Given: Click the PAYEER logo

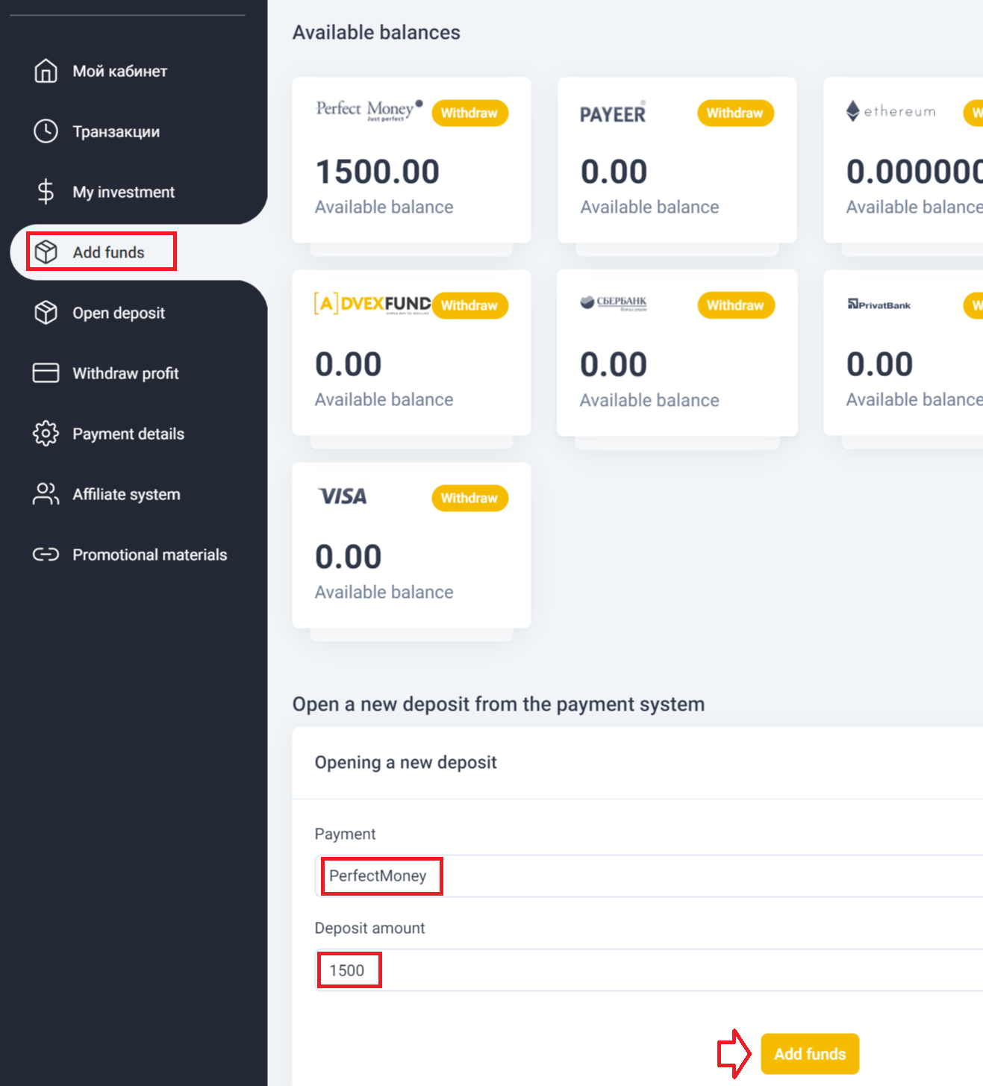Looking at the screenshot, I should 613,113.
